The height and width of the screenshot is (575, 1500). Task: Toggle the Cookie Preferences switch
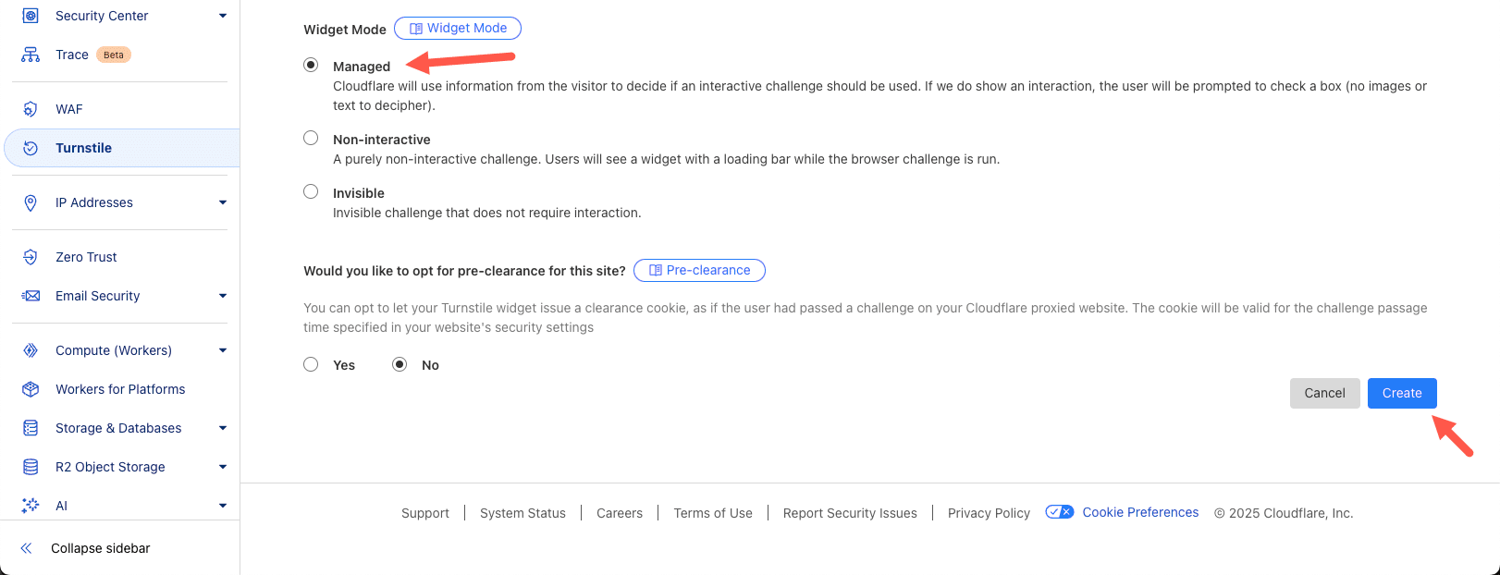[x=1060, y=511]
